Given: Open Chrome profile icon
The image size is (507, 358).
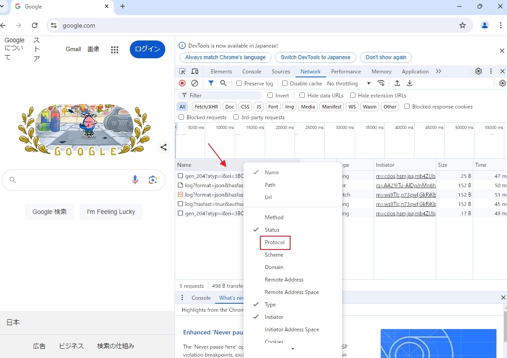Looking at the screenshot, I should tap(484, 25).
